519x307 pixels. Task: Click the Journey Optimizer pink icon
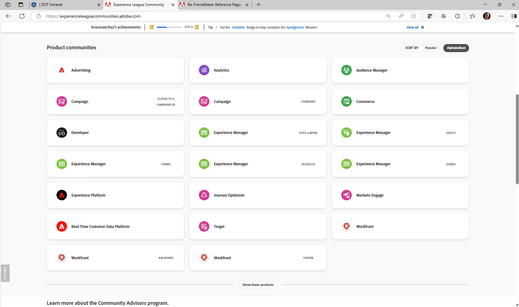pos(204,195)
